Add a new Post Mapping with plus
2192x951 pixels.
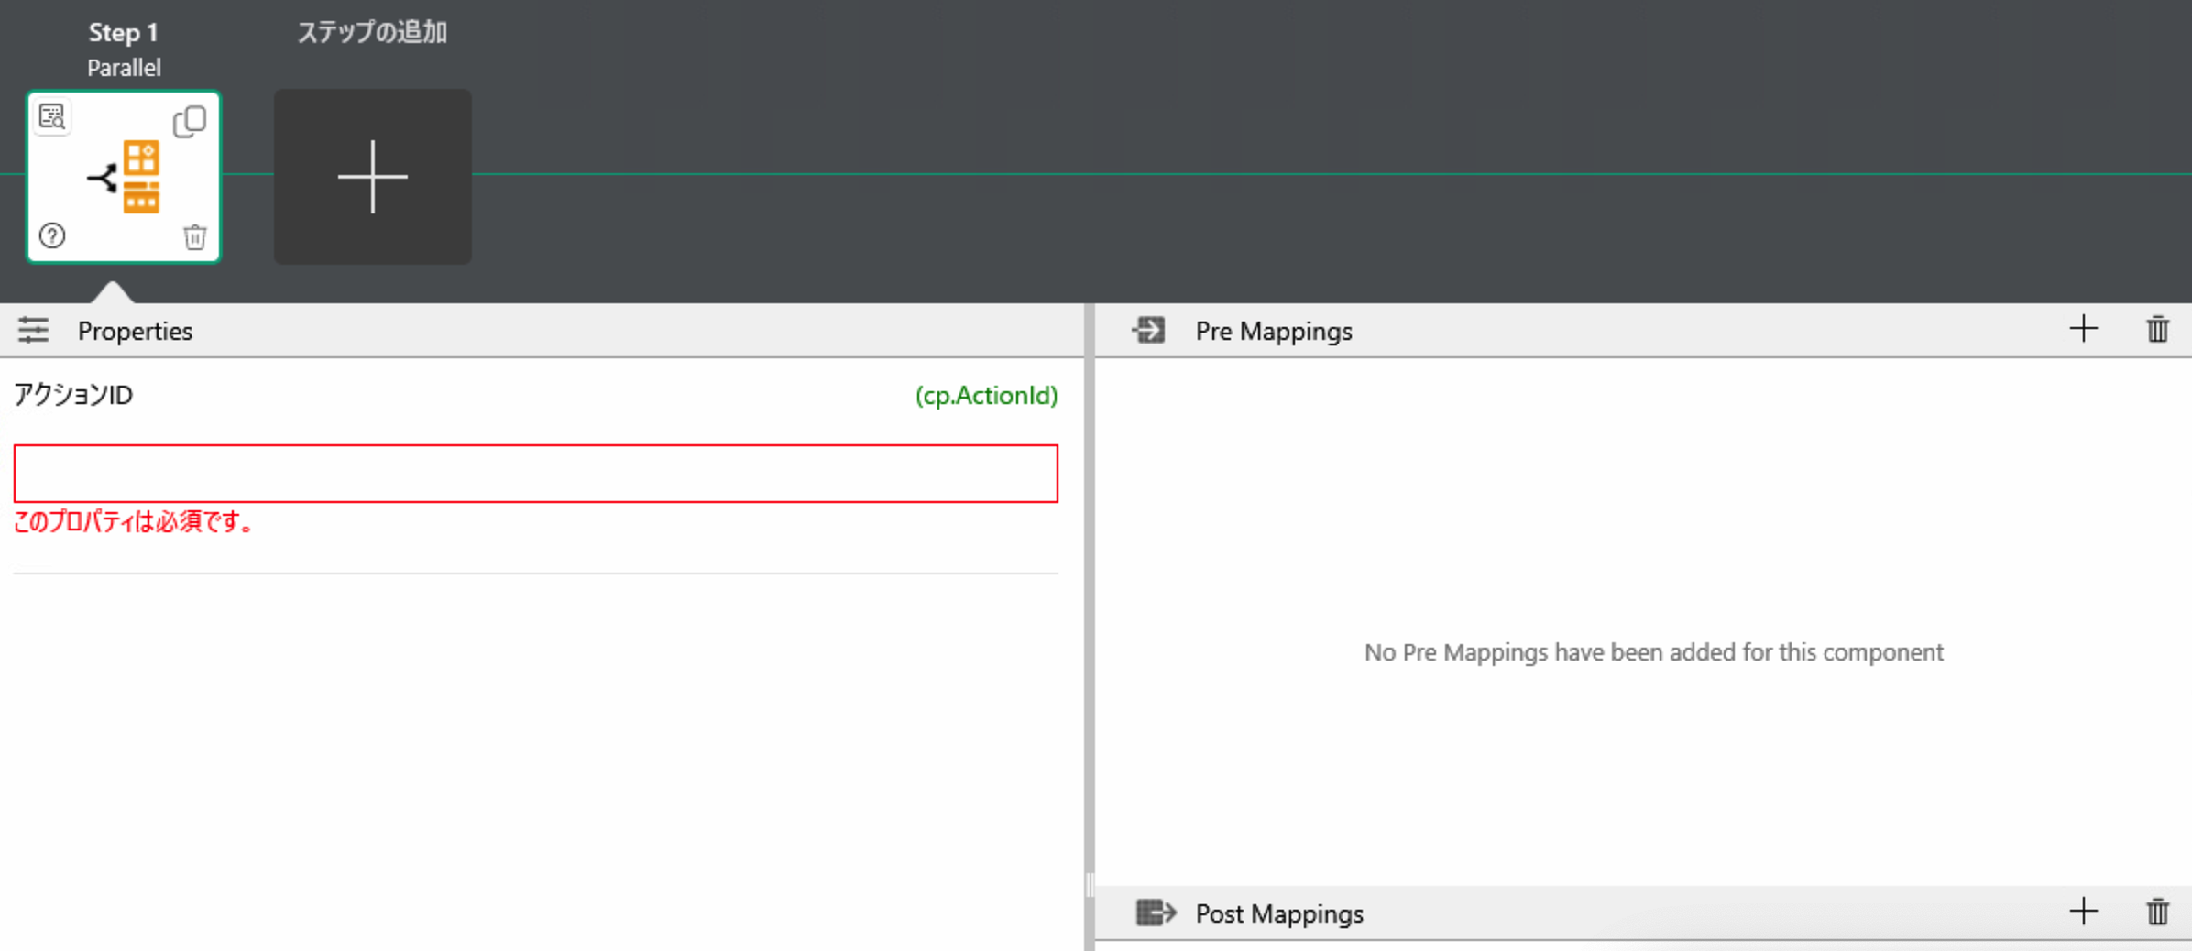click(x=2083, y=912)
